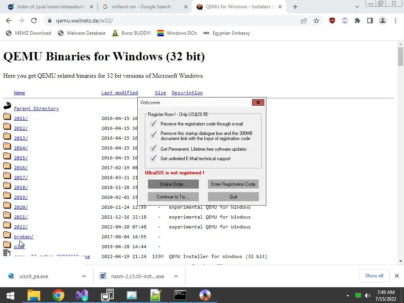Toggle Permanent lifetime free updates checkbox
The height and width of the screenshot is (303, 404).
pos(153,148)
